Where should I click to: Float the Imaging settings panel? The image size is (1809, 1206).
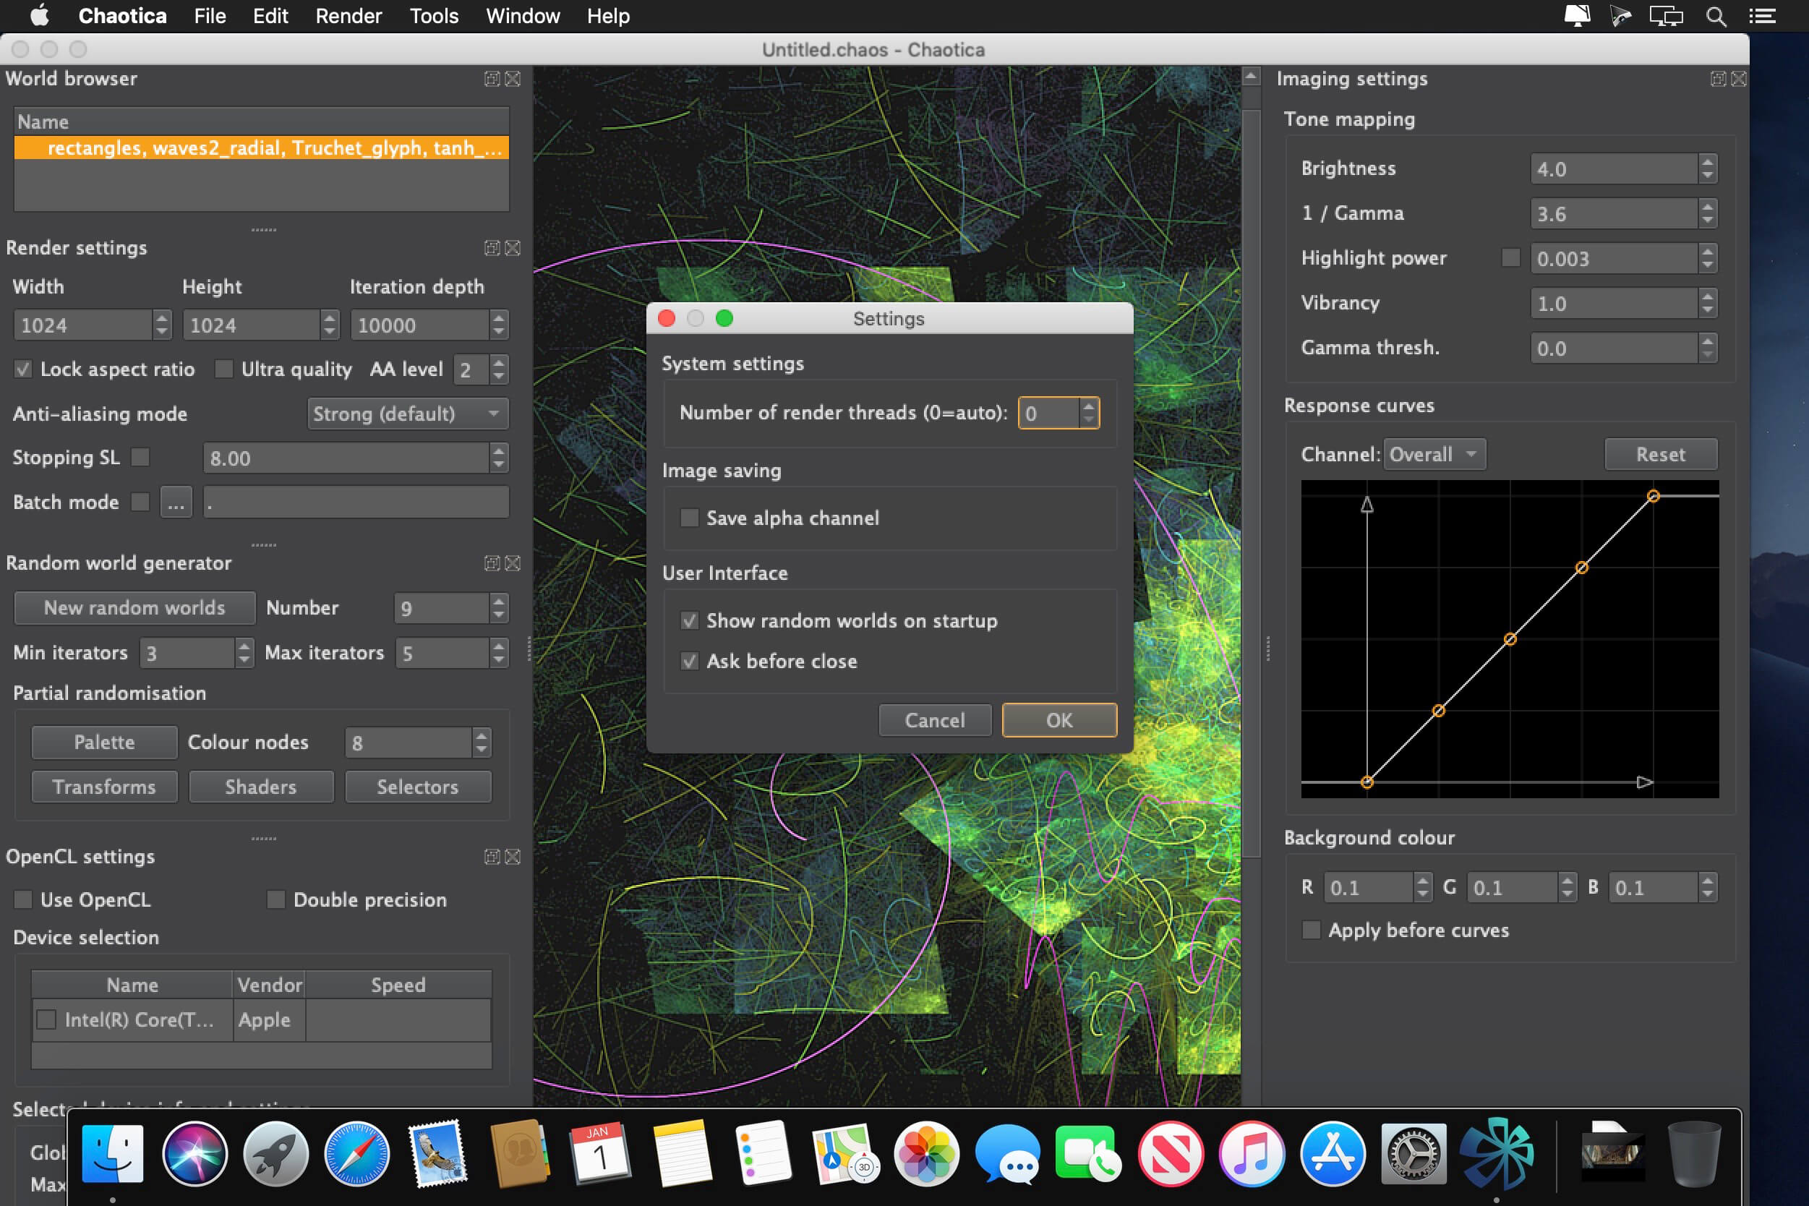[x=1717, y=79]
